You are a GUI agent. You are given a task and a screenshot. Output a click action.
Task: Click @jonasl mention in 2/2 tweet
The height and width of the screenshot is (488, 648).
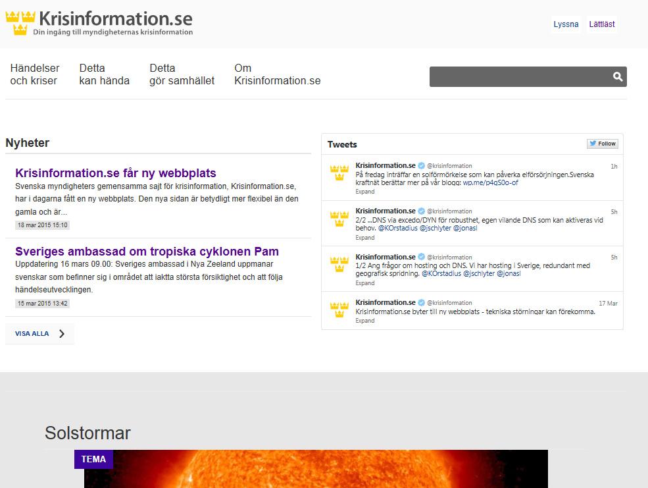click(x=465, y=228)
